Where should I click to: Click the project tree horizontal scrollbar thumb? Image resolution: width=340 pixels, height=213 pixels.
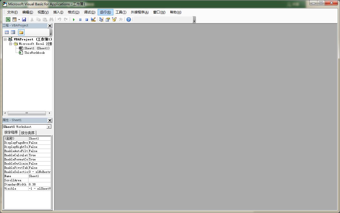(x=27, y=113)
